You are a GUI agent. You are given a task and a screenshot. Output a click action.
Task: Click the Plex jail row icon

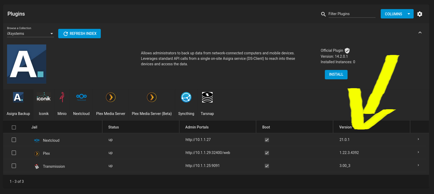tap(37, 153)
